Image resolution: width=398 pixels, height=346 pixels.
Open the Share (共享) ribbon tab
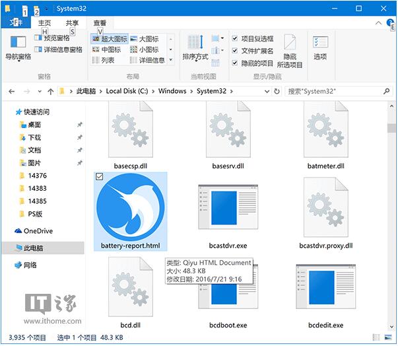72,23
